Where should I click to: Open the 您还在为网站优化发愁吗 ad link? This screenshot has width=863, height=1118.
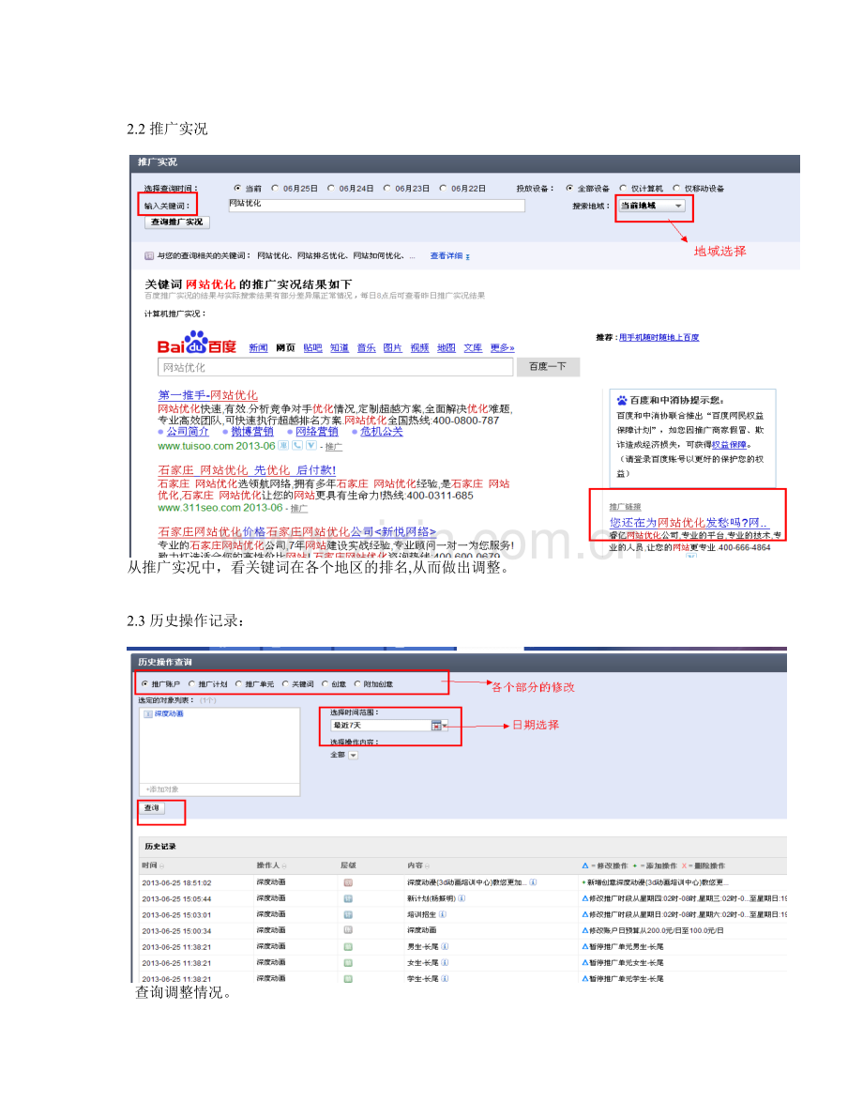click(x=689, y=523)
